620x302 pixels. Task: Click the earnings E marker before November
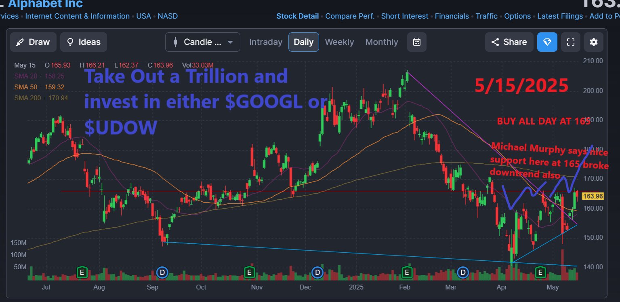click(x=249, y=272)
